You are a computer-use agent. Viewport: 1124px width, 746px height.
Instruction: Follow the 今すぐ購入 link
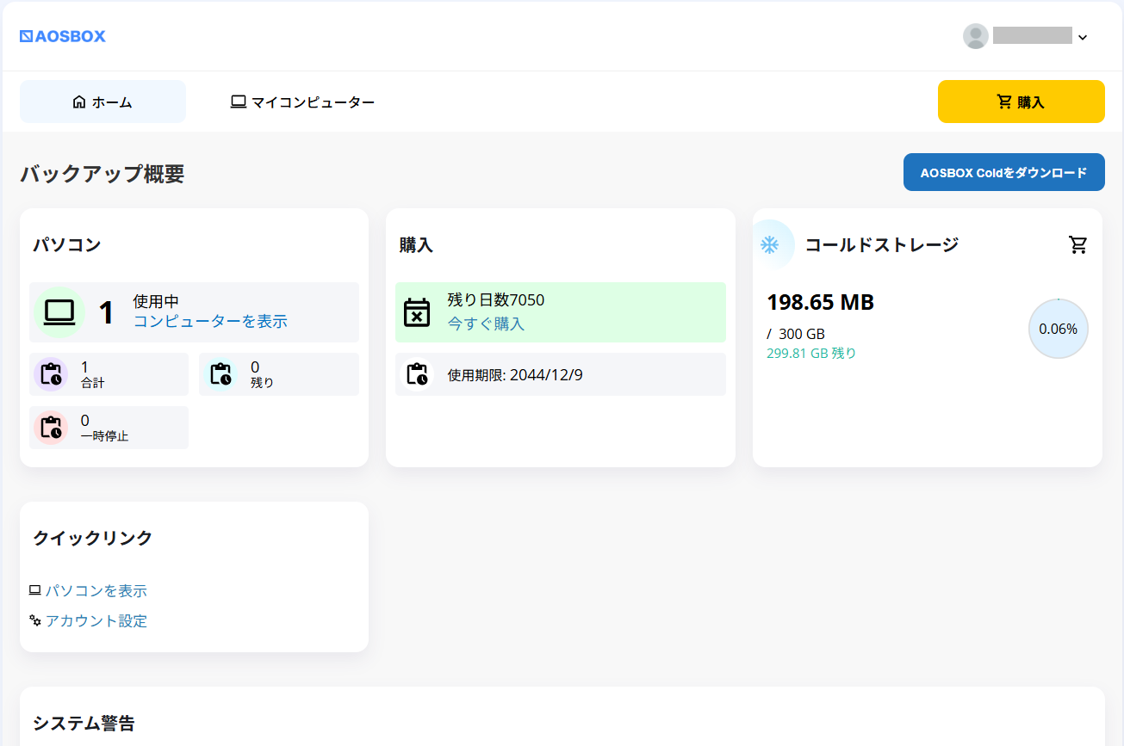coord(486,324)
